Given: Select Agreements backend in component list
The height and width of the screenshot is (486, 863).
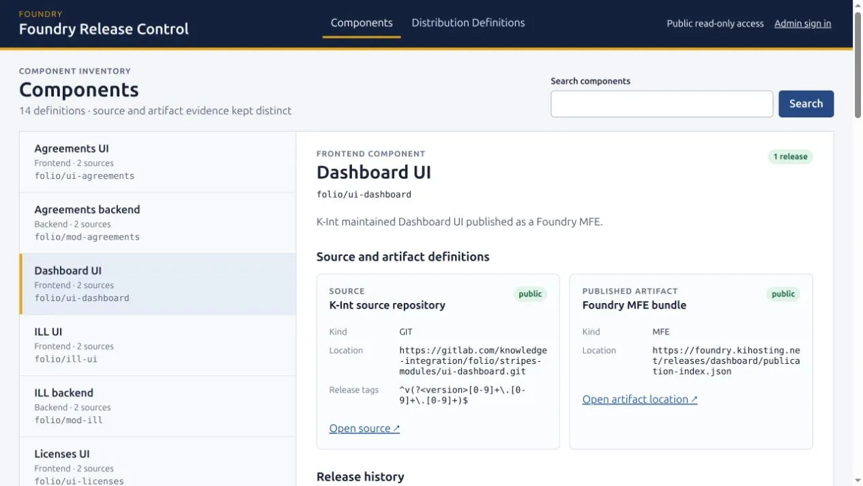Looking at the screenshot, I should (158, 223).
